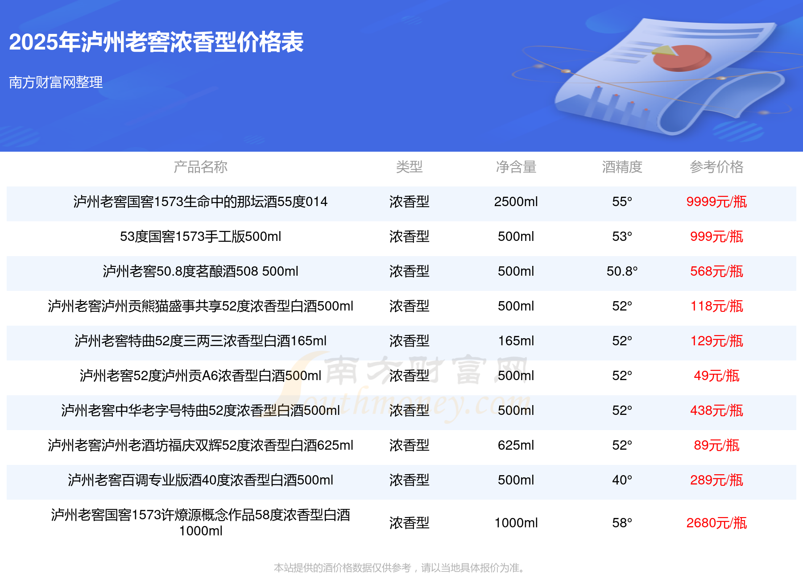Click product '泸州老窖国窖1573许燎源概念作品58度浓香型白酒 1000ml'
The image size is (803, 588).
(x=201, y=523)
